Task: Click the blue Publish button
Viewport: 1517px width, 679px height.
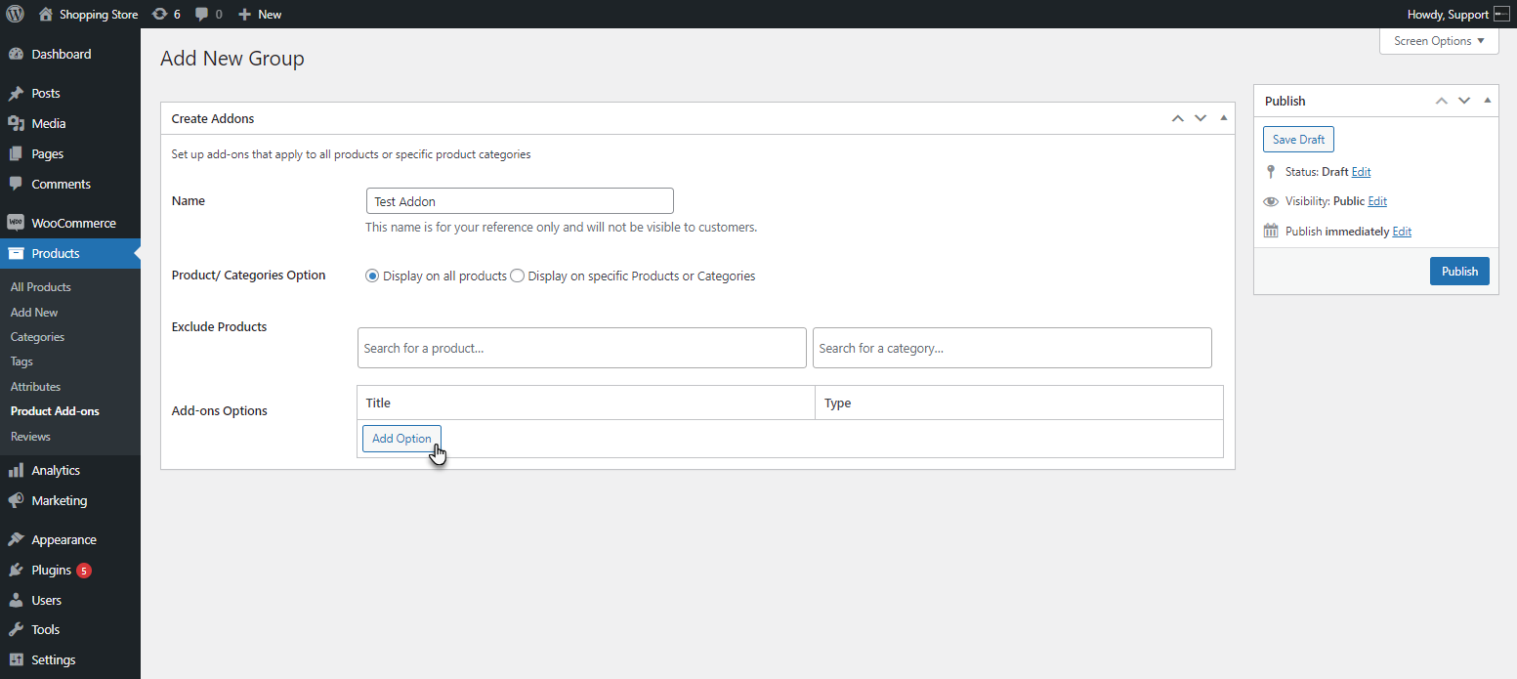Action: 1459,272
